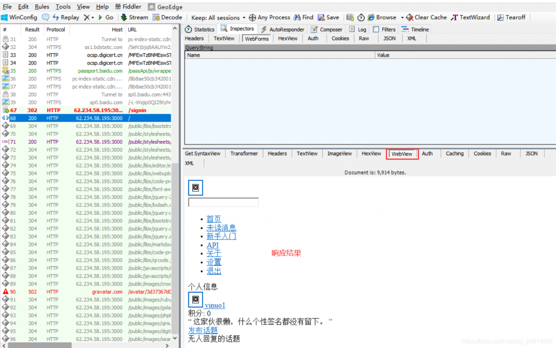This screenshot has height=348, width=556.
Task: Click the API link in WebView
Action: coord(213,245)
